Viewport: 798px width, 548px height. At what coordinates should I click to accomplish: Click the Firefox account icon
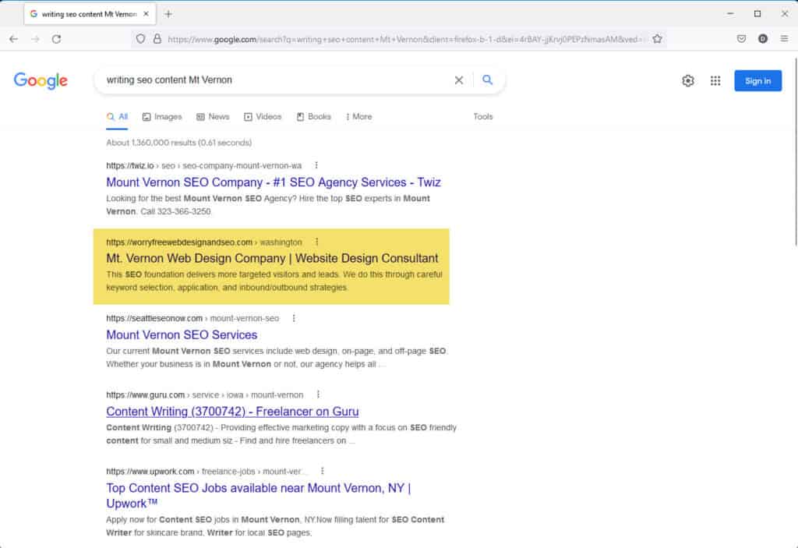pyautogui.click(x=762, y=39)
